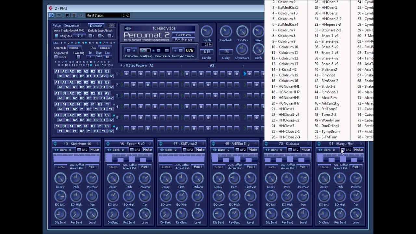416x234 pixels.
Task: Toggle the ChngStep checkbox
Action: tap(56, 36)
